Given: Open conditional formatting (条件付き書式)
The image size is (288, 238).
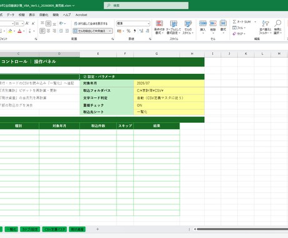Looking at the screenshot, I should [x=159, y=28].
